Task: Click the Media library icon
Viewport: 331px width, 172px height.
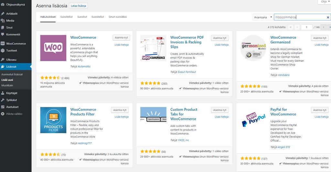Action: click(x=3, y=20)
